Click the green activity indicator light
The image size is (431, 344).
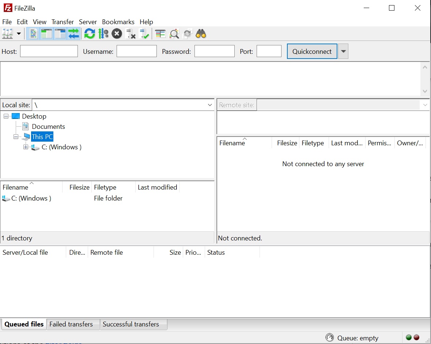coord(409,337)
